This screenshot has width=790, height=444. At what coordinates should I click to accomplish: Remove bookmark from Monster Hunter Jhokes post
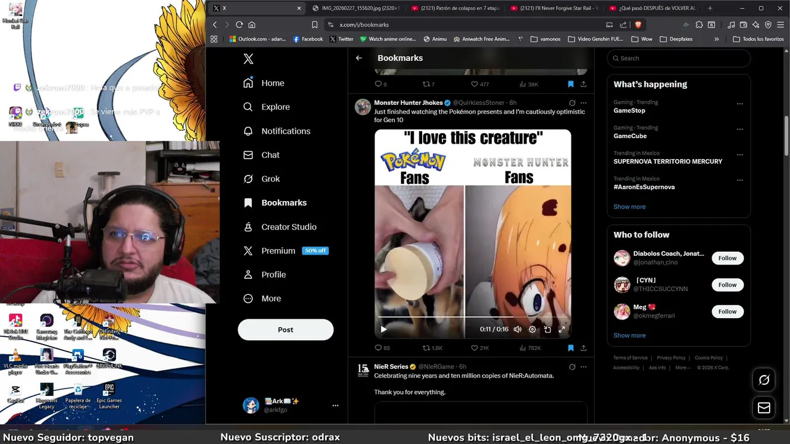point(570,348)
